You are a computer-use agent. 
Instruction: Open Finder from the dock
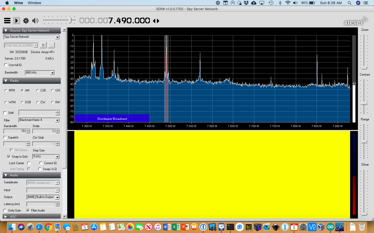click(x=12, y=227)
